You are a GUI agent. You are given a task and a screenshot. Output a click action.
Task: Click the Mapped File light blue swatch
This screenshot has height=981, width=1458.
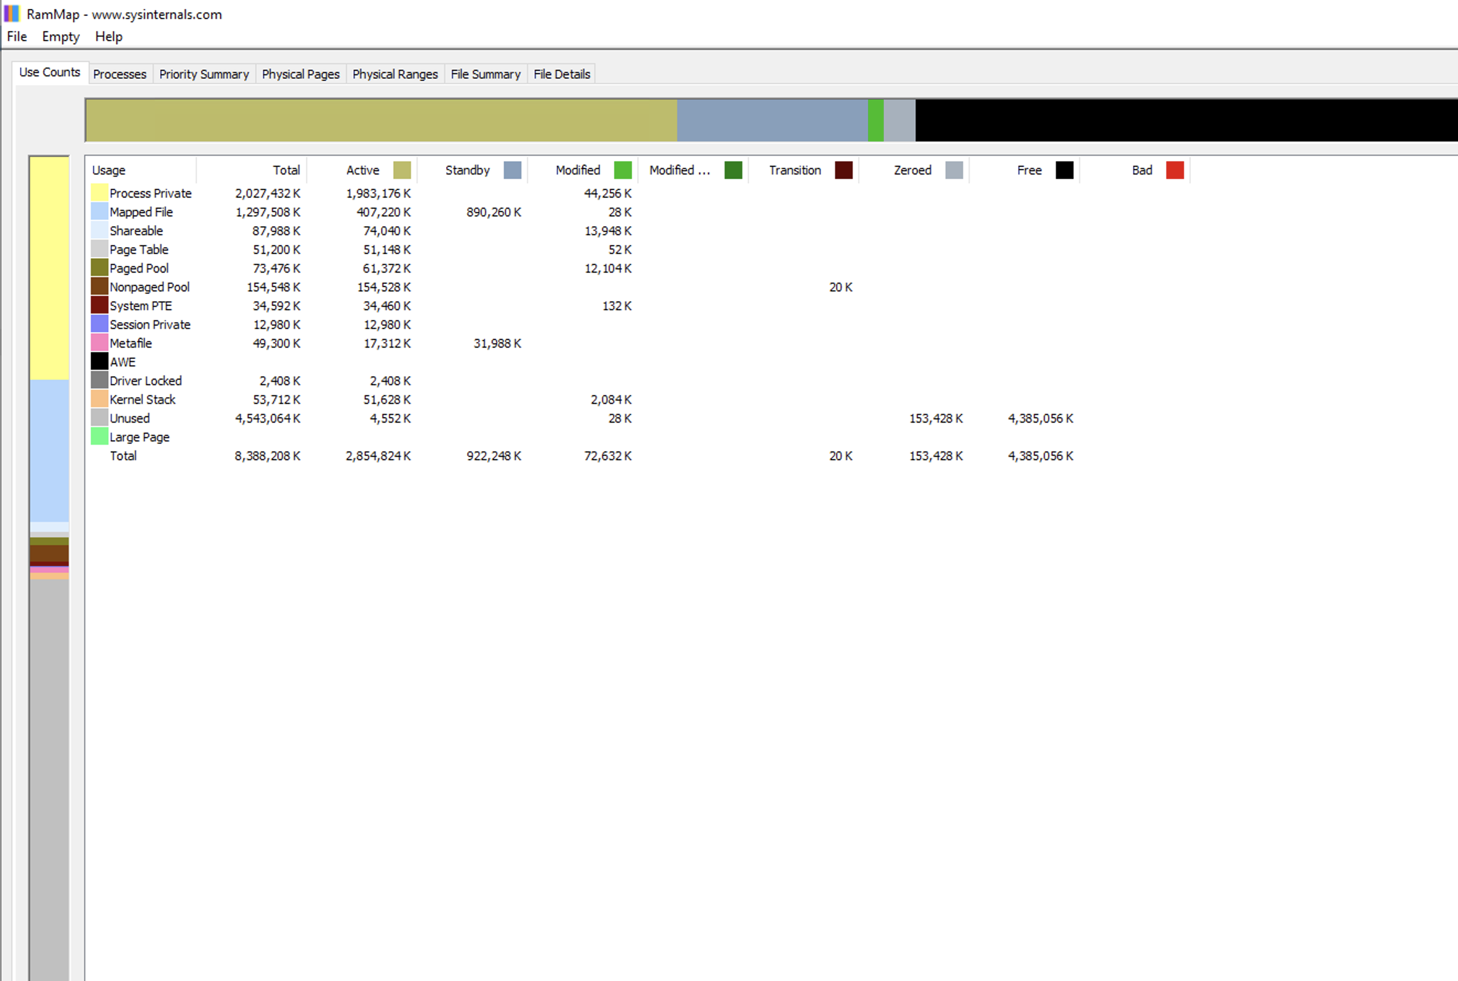(99, 211)
